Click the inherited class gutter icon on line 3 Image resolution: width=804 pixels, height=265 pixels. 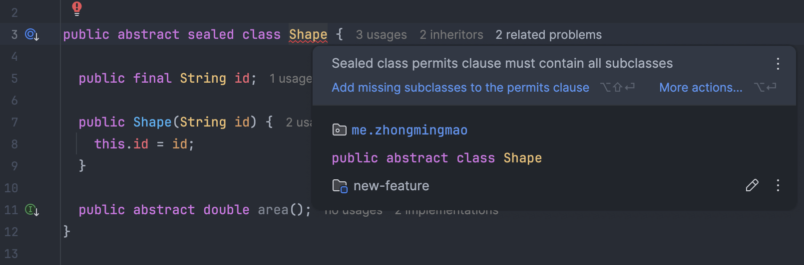coord(32,34)
